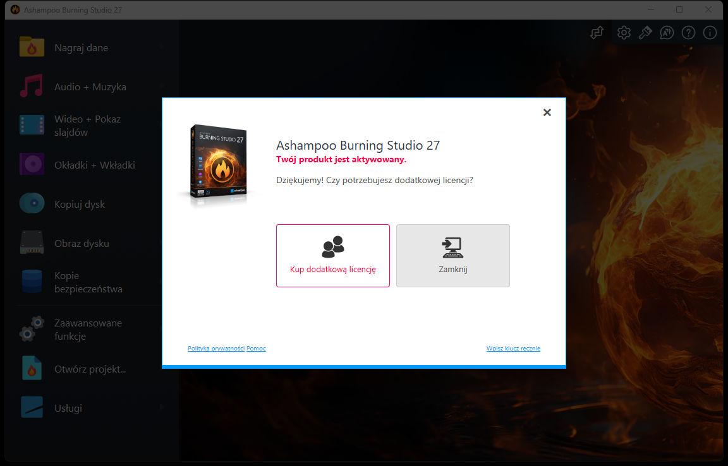This screenshot has height=466, width=728.
Task: Click the share arrows icon in top toolbar
Action: click(x=597, y=32)
